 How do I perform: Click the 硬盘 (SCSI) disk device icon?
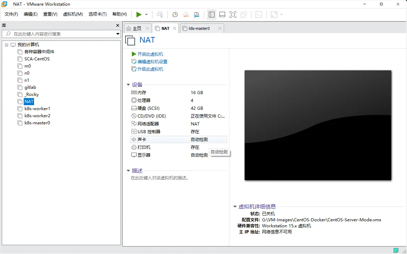tap(134, 108)
